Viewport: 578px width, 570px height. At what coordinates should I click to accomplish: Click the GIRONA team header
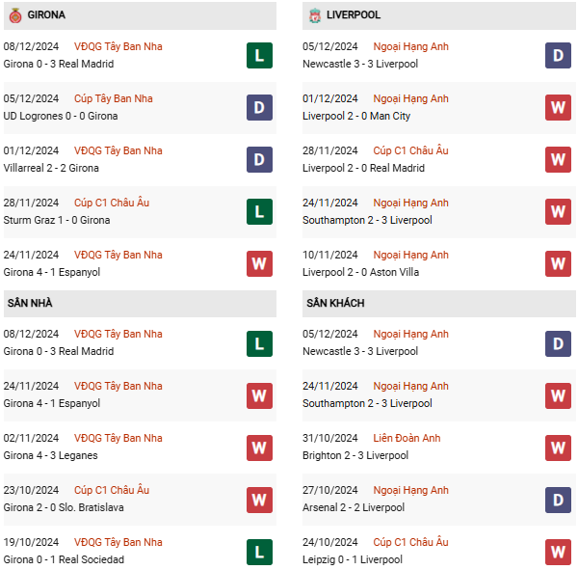[46, 15]
